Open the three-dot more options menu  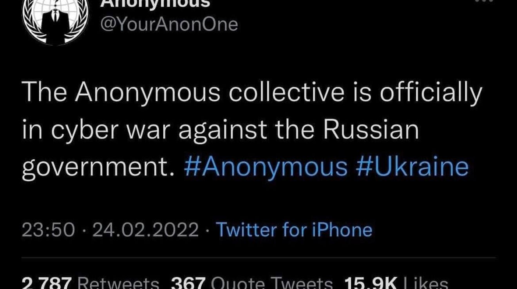click(484, 2)
